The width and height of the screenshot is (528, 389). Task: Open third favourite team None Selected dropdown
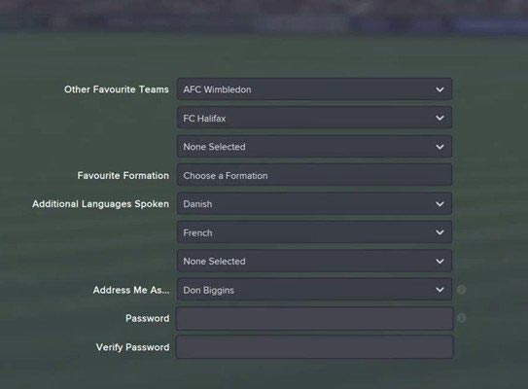coord(314,147)
